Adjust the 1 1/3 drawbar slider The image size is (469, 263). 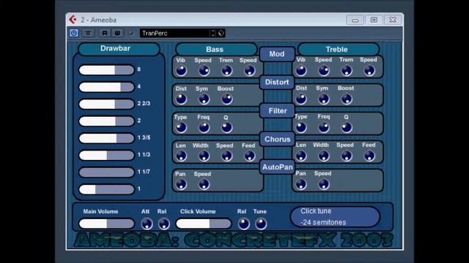point(106,155)
